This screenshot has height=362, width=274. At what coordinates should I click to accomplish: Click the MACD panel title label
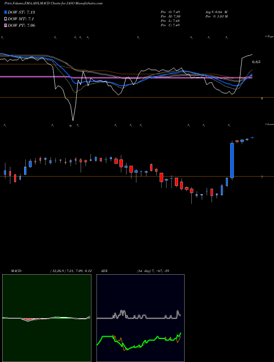tap(16, 271)
